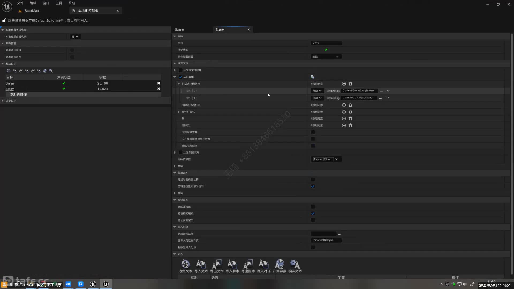Viewport: 514px width, 289px height.
Task: Select the Game target link
Action: click(x=10, y=83)
